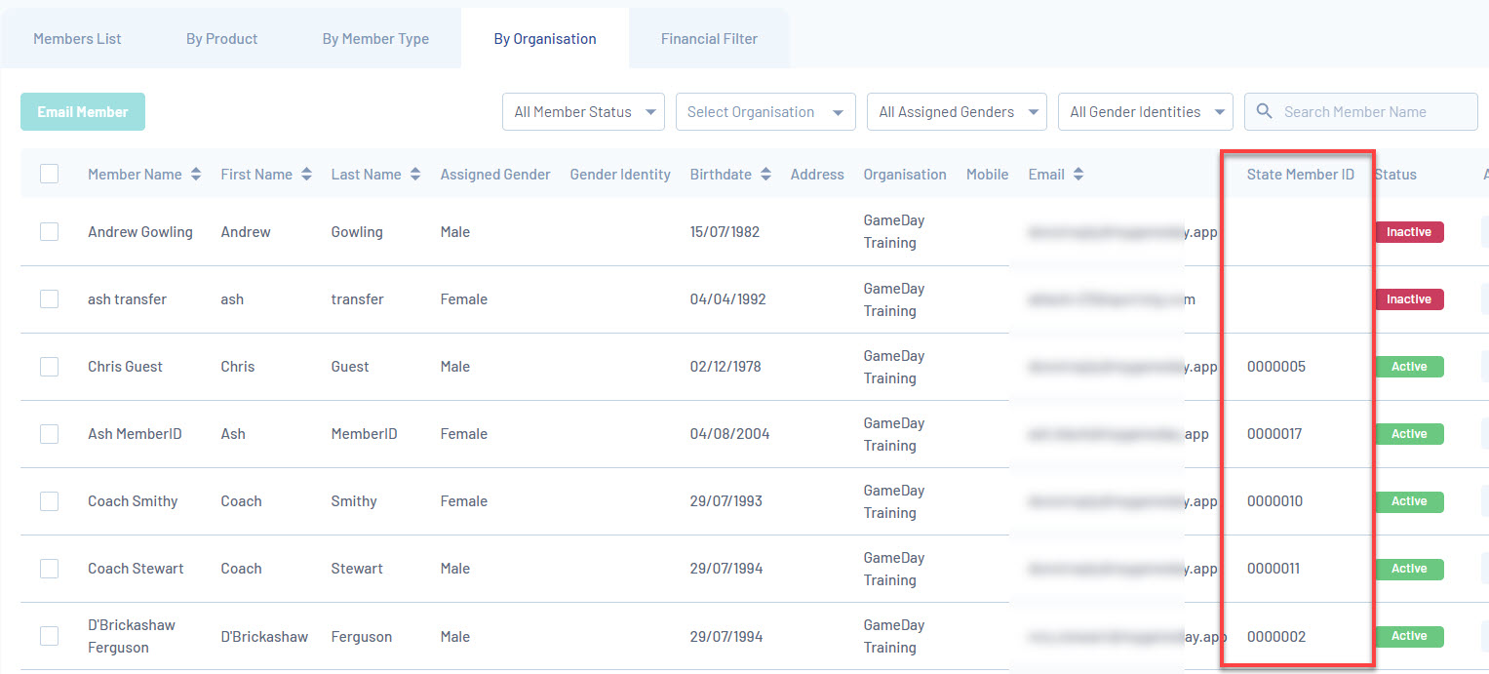Screen dimensions: 1489x674
Task: Click birthdate 04/08/2004
Action: click(729, 434)
